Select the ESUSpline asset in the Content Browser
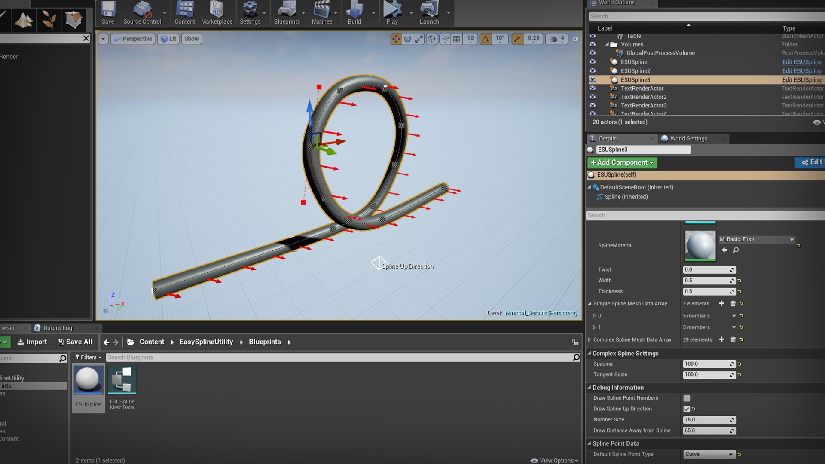The width and height of the screenshot is (825, 464). click(x=88, y=380)
